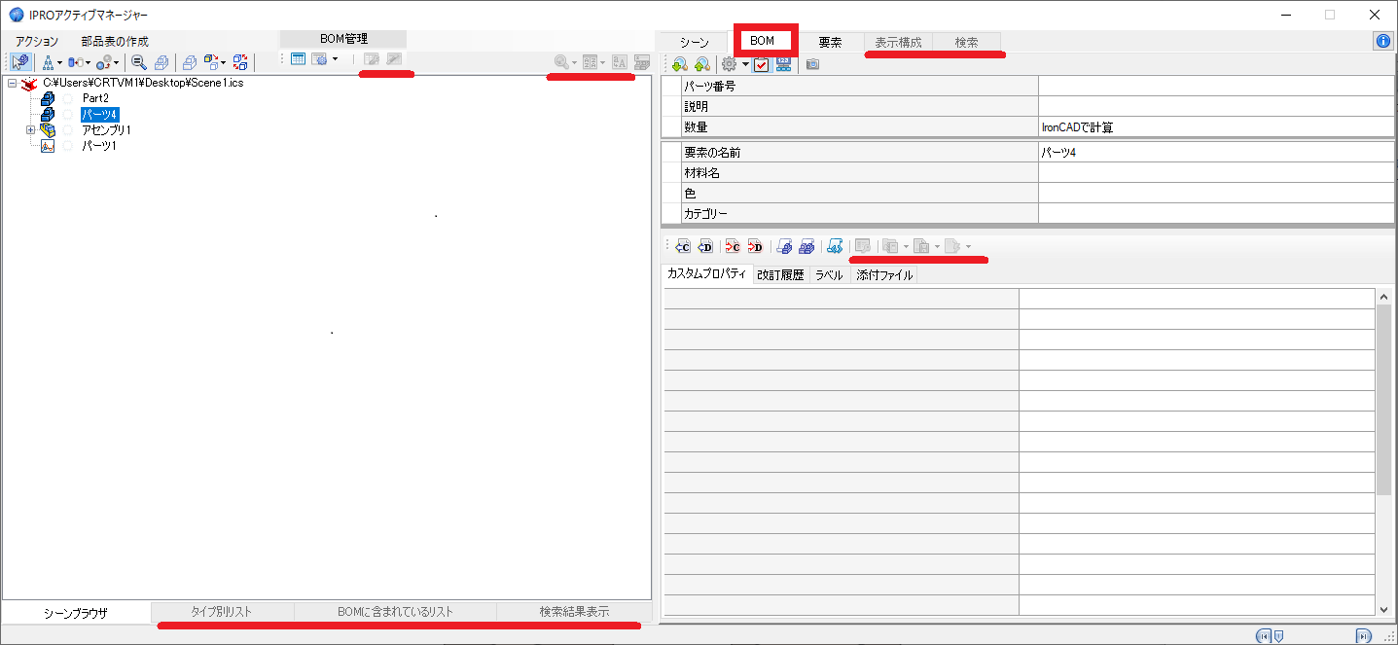Viewport: 1398px width, 645px height.
Task: Open the gear settings dropdown arrow
Action: 745,64
